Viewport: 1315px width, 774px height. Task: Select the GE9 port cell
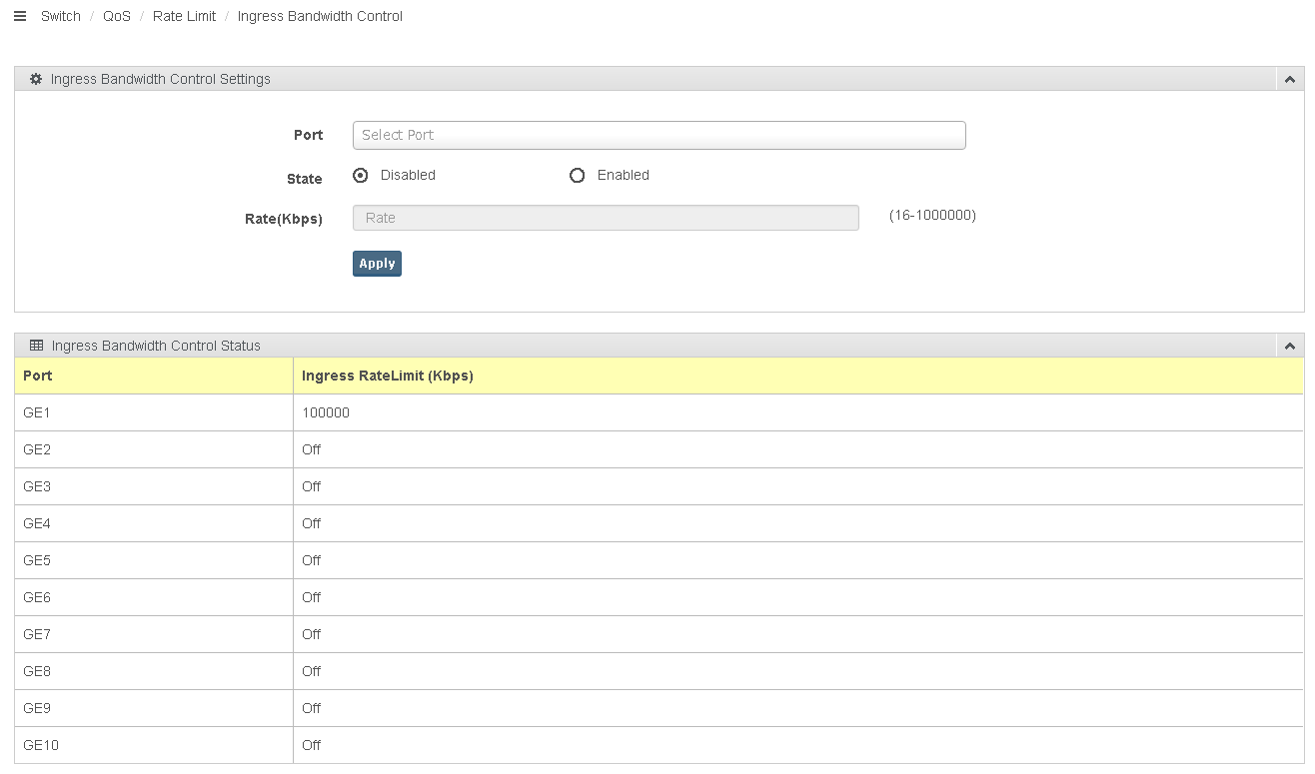154,708
